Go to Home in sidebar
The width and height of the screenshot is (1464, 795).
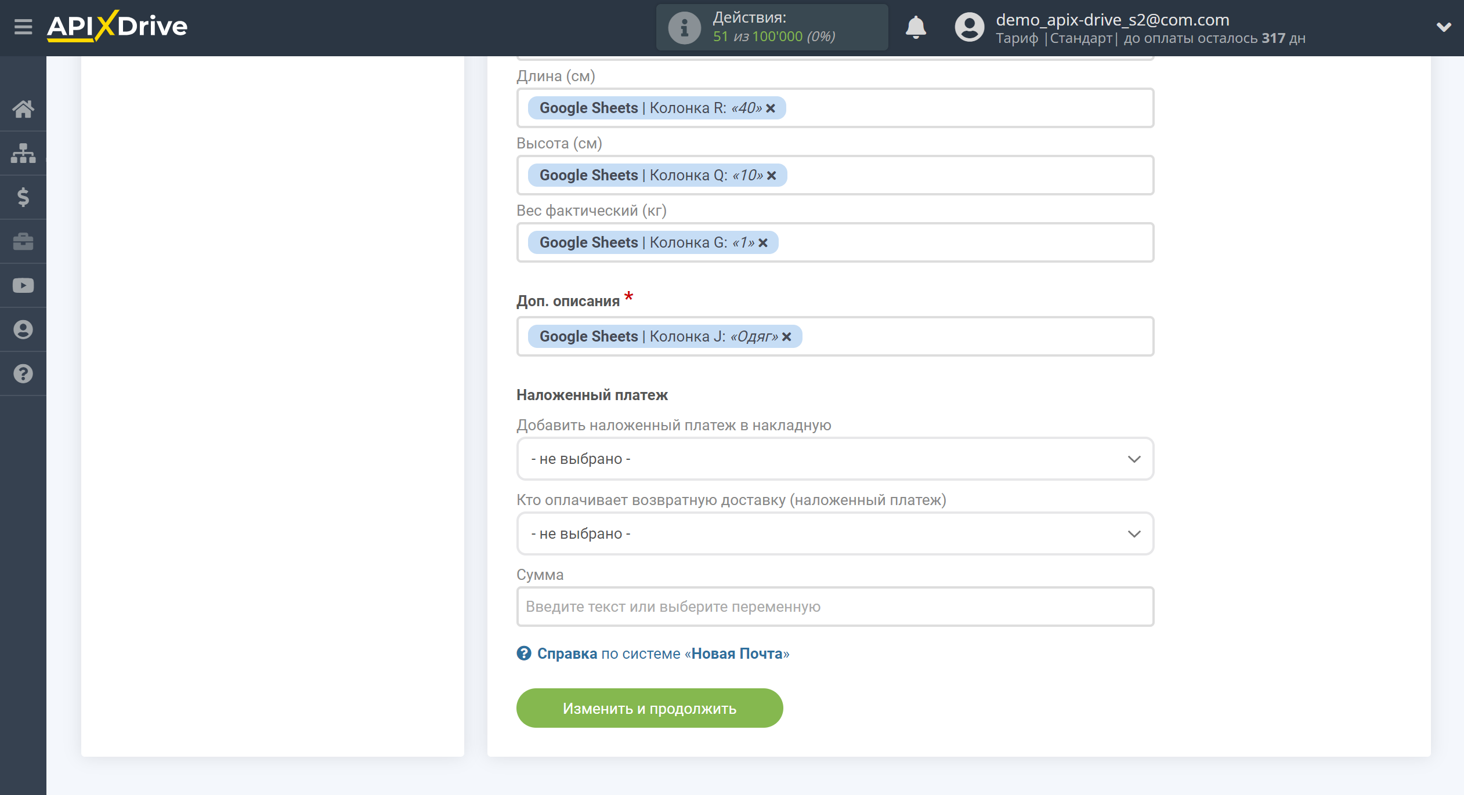[23, 109]
